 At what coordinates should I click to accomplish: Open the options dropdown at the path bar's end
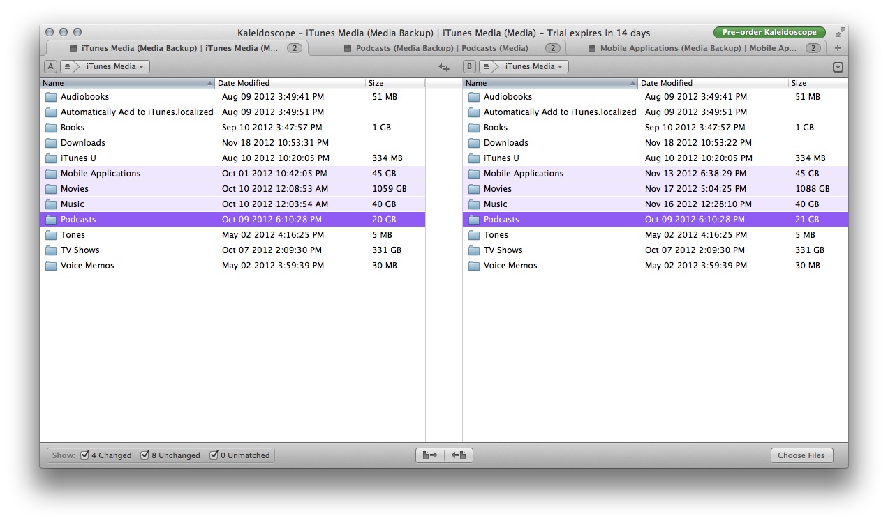click(x=838, y=68)
